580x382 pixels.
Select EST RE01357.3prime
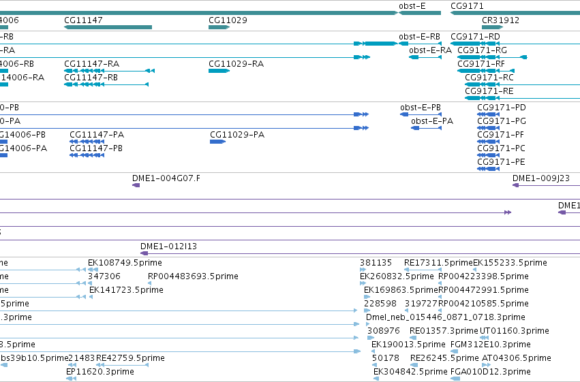[444, 331]
